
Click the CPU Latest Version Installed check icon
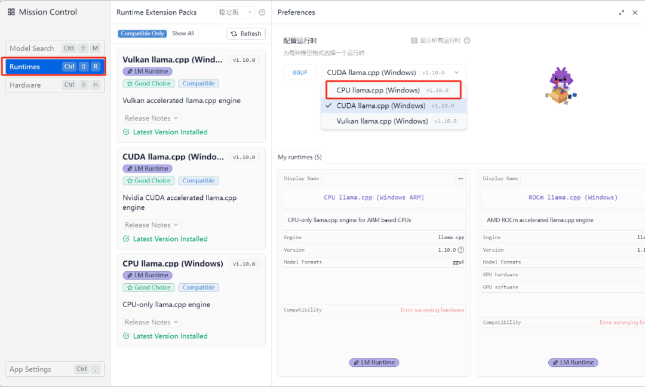click(126, 336)
